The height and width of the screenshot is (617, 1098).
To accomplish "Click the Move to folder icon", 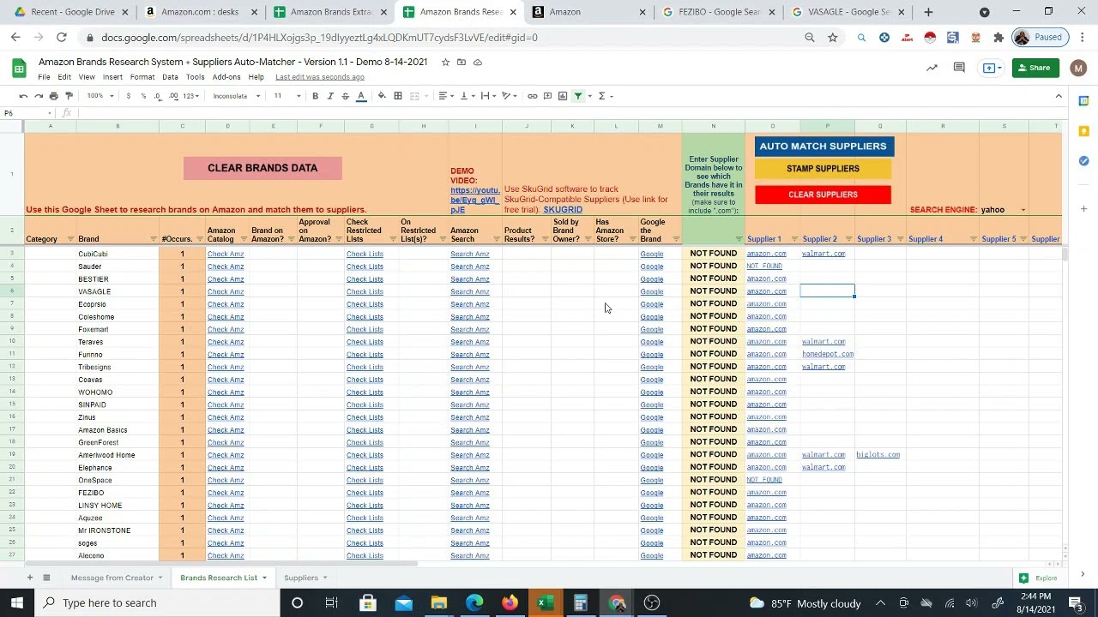I will point(462,62).
